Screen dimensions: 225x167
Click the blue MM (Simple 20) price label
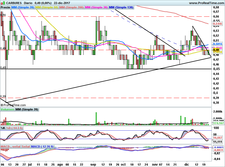(x=23, y=8)
